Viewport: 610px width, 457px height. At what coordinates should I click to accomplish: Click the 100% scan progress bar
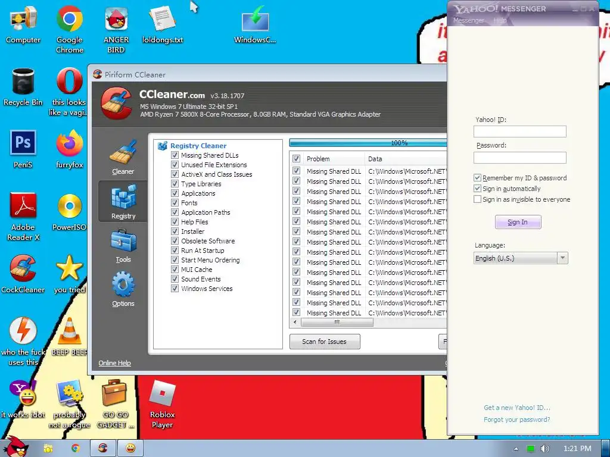(368, 143)
